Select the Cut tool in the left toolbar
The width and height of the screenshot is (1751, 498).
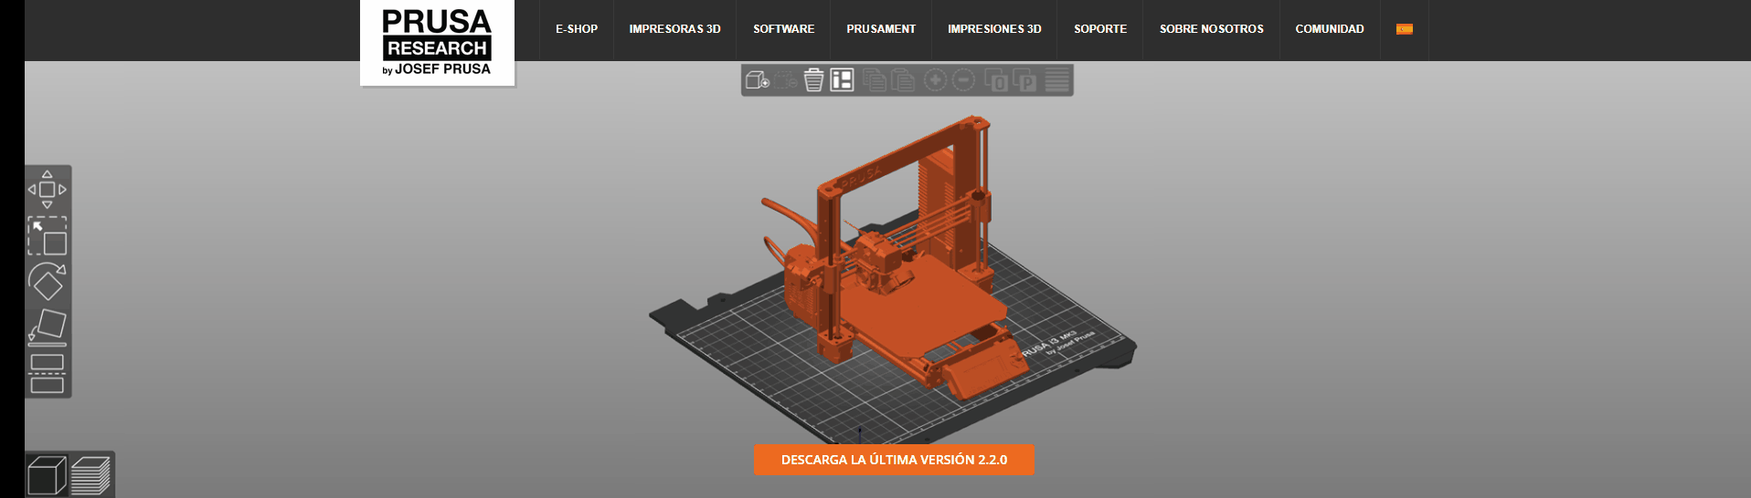[x=48, y=373]
